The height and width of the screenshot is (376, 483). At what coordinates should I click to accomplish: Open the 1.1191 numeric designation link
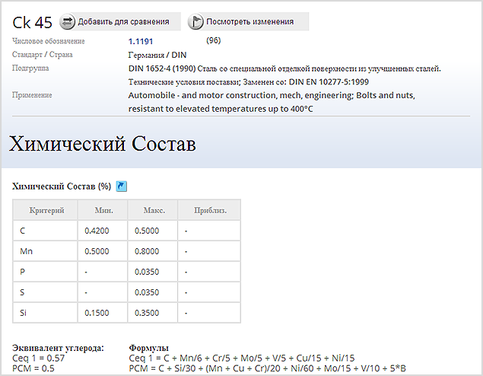click(x=141, y=41)
